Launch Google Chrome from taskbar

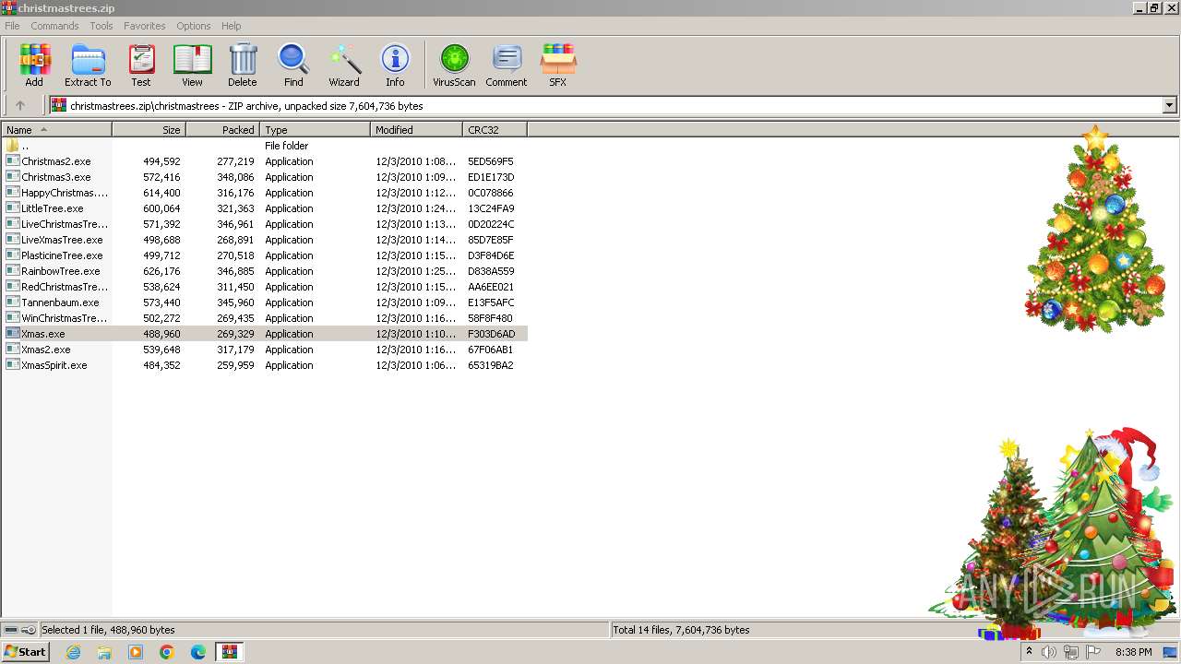click(167, 652)
